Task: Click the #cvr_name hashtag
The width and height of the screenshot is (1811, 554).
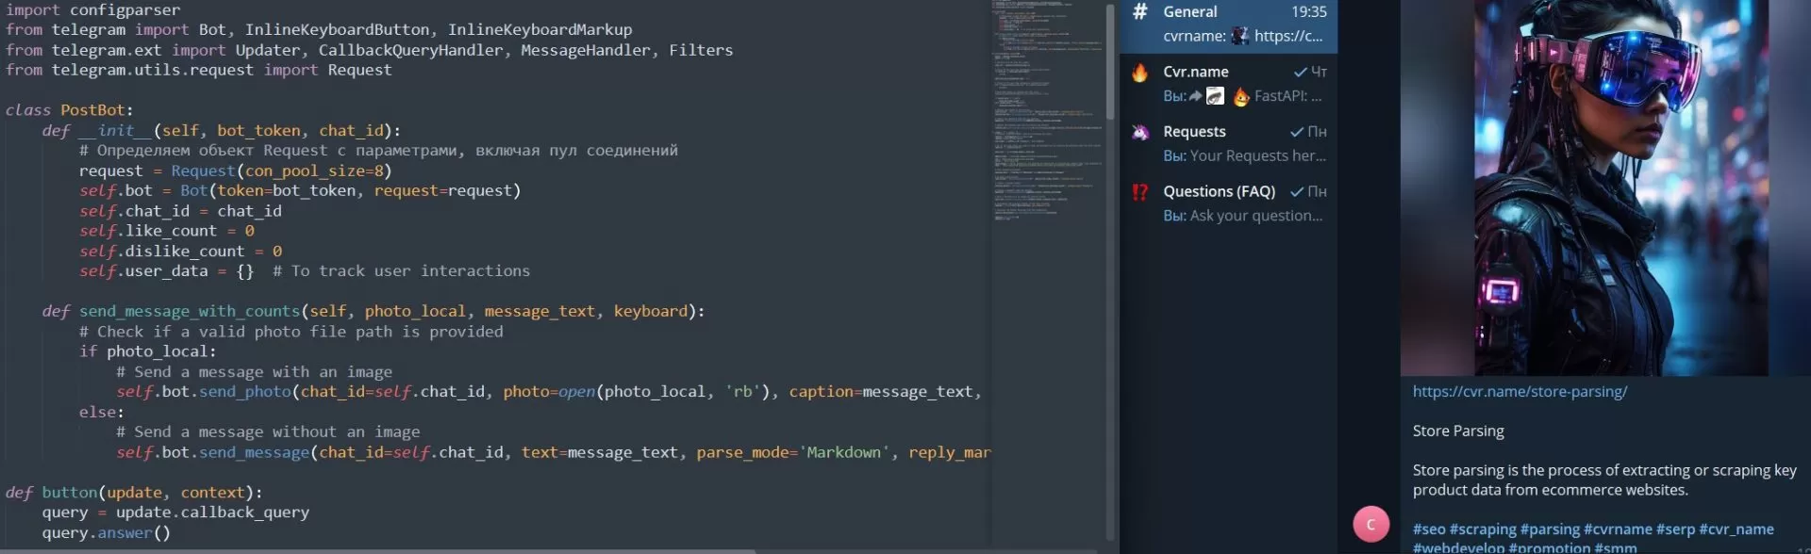Action: [x=1736, y=530]
